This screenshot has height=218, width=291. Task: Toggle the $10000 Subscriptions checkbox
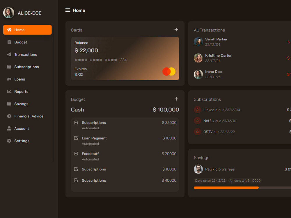click(76, 169)
